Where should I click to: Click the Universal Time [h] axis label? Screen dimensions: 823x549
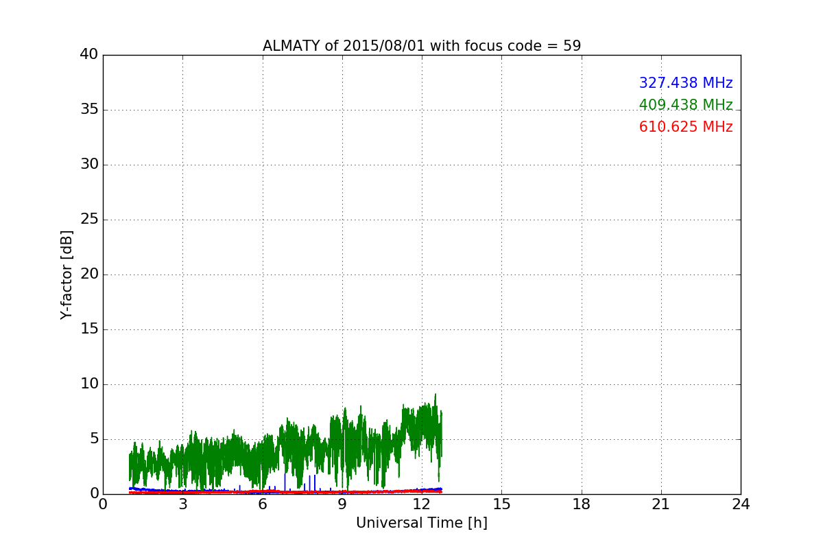click(x=421, y=523)
